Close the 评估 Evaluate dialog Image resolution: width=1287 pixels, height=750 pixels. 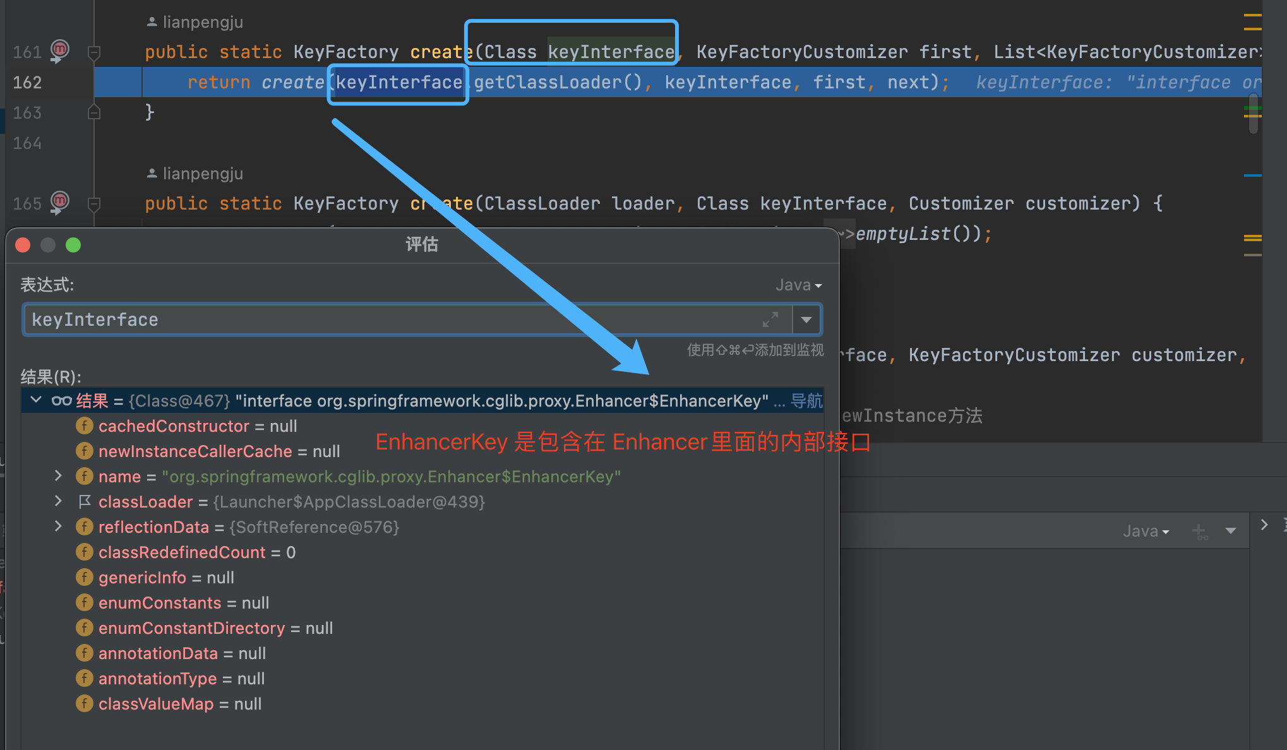pyautogui.click(x=23, y=245)
